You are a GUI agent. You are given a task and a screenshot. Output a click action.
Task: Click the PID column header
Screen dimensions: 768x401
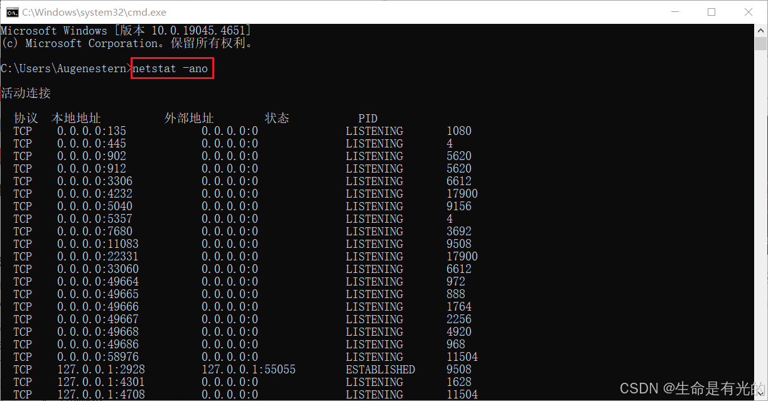[368, 119]
